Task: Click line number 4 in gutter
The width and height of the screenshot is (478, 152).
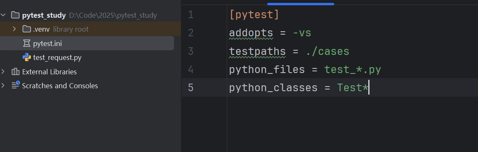Action: tap(191, 70)
